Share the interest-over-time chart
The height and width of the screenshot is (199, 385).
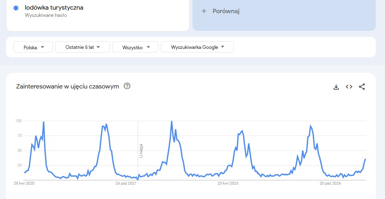pyautogui.click(x=362, y=86)
